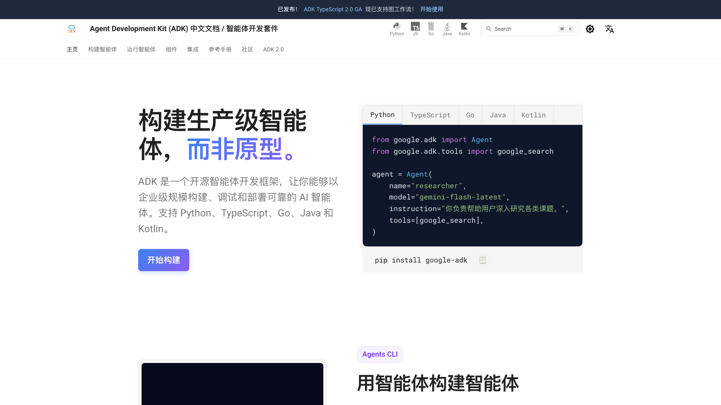
Task: Switch code sample to Java tab
Action: point(498,115)
